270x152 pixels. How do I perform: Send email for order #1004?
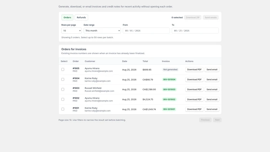pyautogui.click(x=212, y=79)
